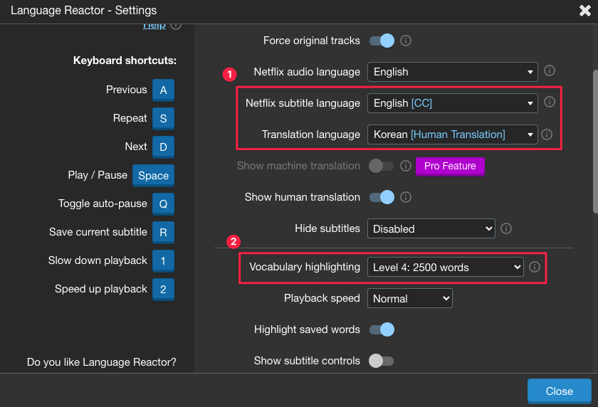Click 'Netflix audio language' label
Screen dimensions: 598x407
click(x=307, y=72)
